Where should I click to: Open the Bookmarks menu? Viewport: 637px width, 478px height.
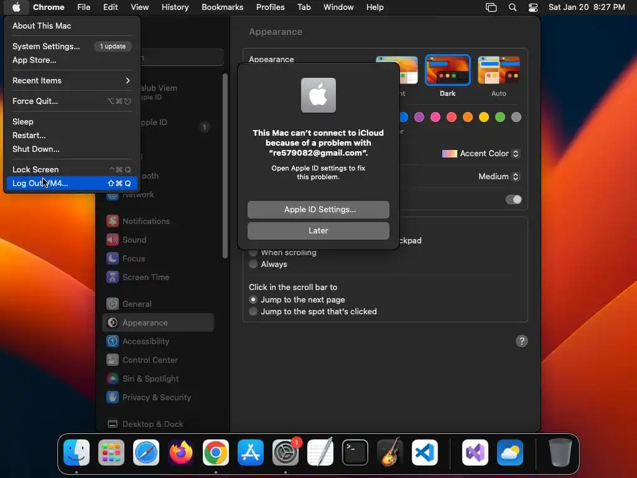point(222,7)
